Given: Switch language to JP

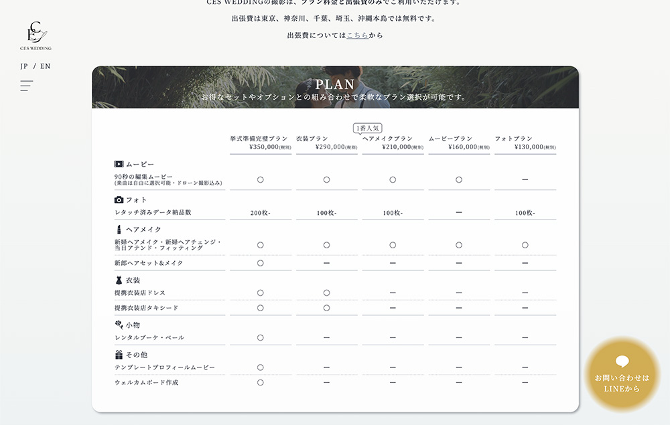Looking at the screenshot, I should coord(24,66).
